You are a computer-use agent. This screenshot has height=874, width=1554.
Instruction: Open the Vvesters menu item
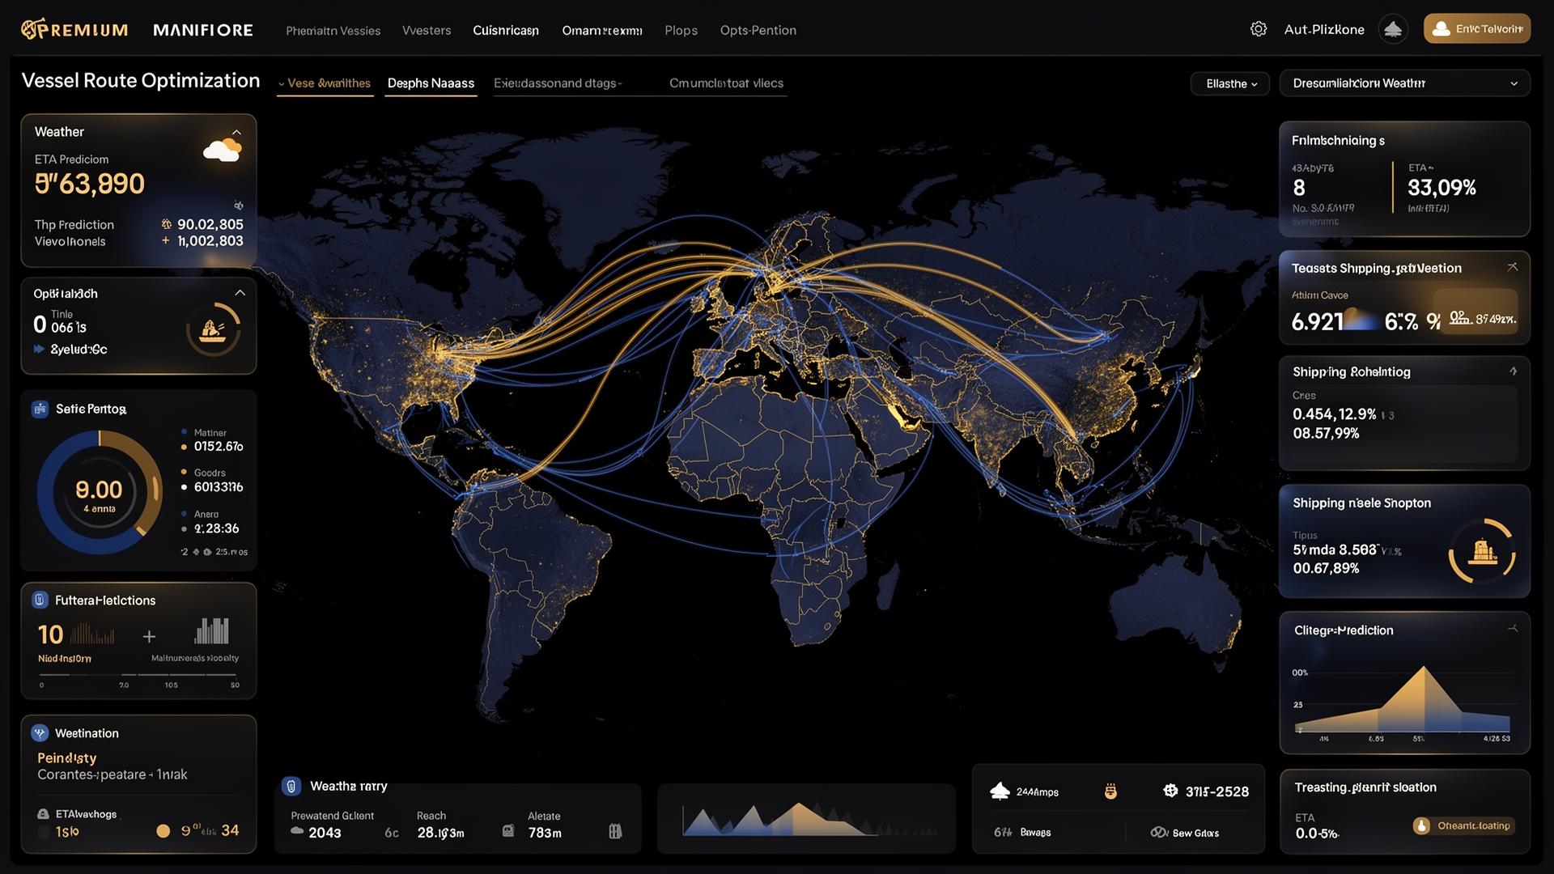point(427,30)
